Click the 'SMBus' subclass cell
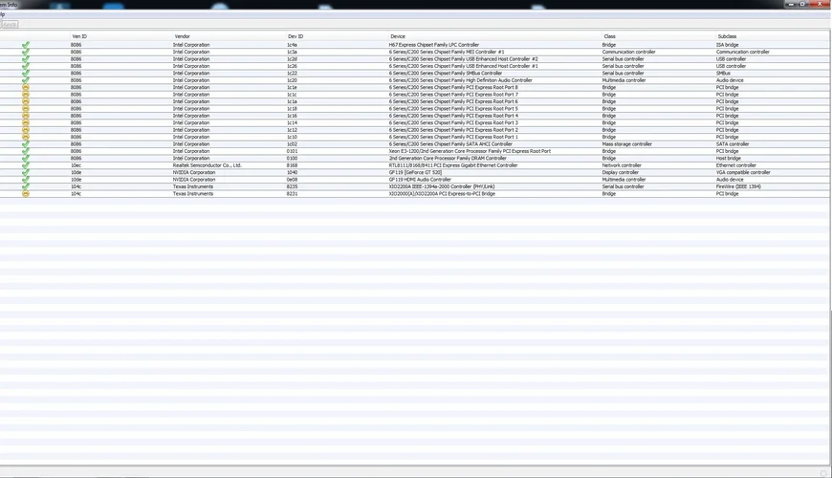The width and height of the screenshot is (832, 478). tap(723, 74)
